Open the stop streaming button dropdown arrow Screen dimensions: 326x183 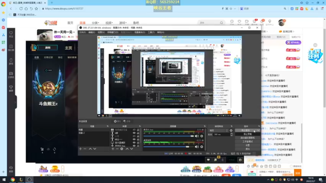pos(258,130)
